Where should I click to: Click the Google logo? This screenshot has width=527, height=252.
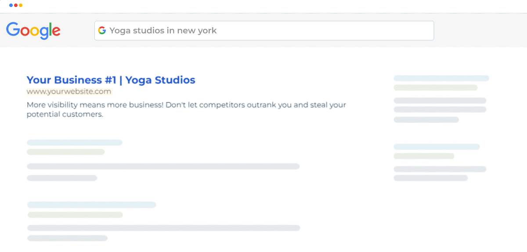point(33,31)
